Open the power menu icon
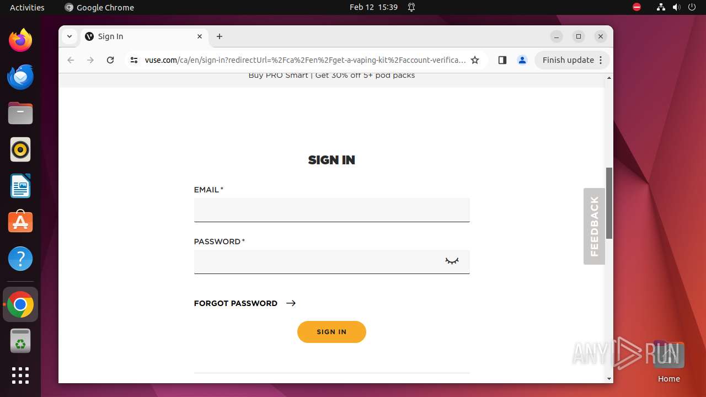Screen dimensions: 706x397 click(x=692, y=7)
